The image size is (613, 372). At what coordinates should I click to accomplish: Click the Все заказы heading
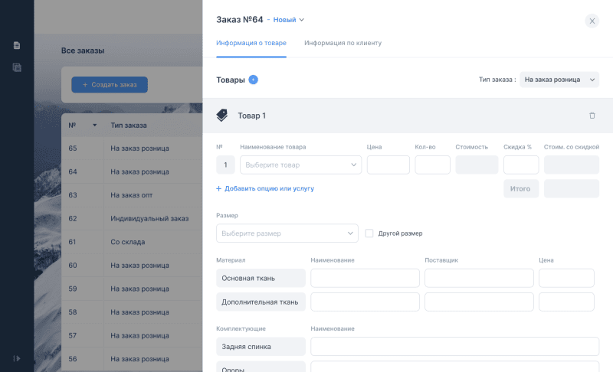pos(83,51)
